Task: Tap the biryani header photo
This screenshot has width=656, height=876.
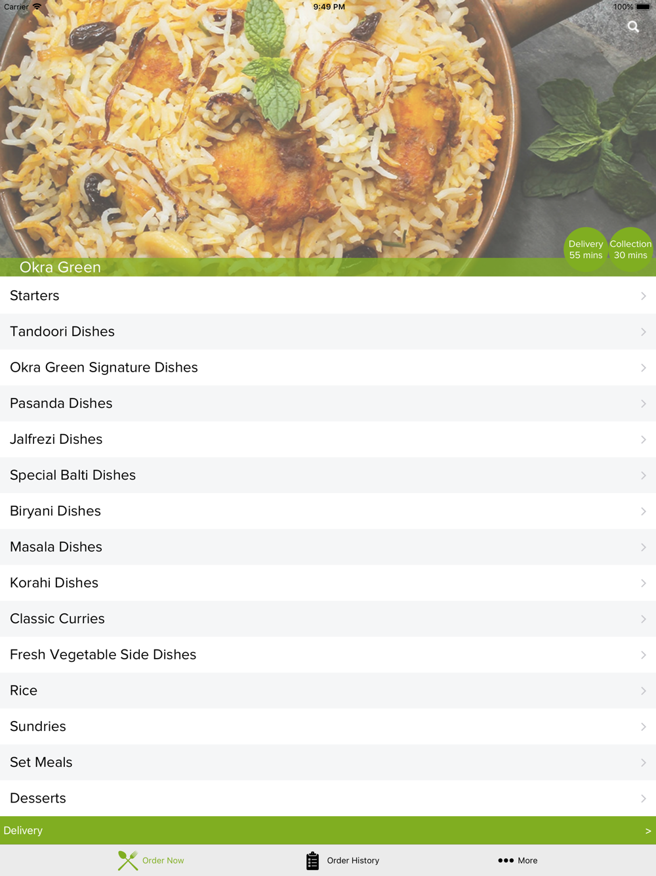Action: [328, 129]
